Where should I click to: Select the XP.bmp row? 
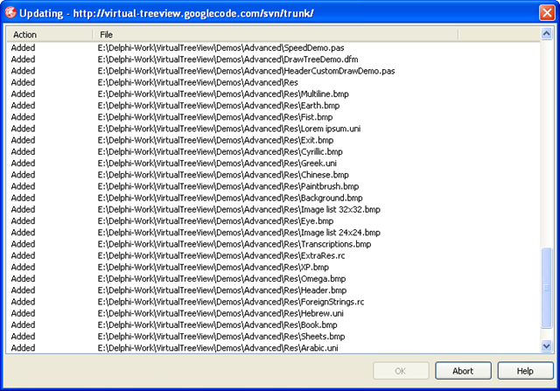click(273, 267)
